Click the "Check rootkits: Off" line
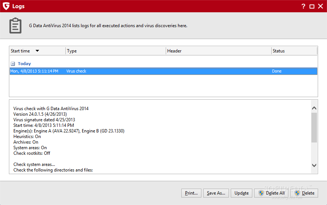This screenshot has height=205, width=327. point(32,153)
